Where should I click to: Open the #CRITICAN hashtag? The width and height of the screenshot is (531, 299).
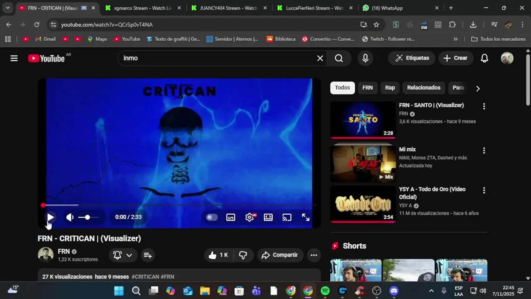145,277
